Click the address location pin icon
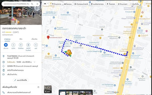 (4, 56)
